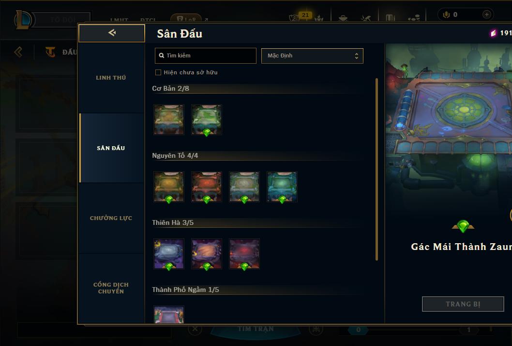Screen dimensions: 512x346
Task: Pick the dark red Thiên Hà arena
Action: [x=244, y=254]
